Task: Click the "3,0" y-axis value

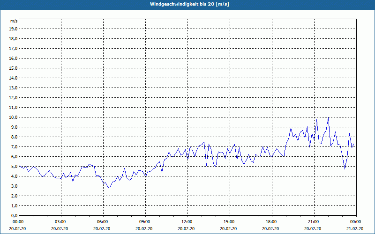Action: tap(14, 186)
